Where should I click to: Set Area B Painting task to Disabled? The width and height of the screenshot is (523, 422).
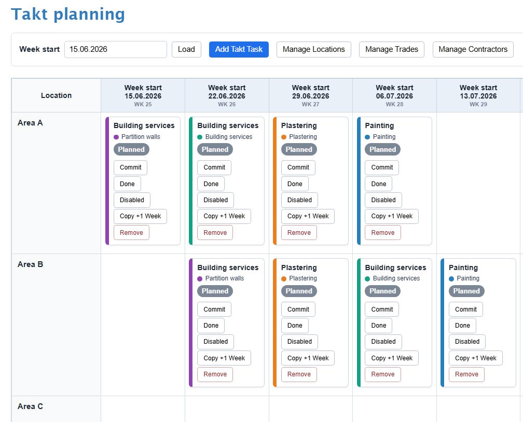tap(467, 342)
